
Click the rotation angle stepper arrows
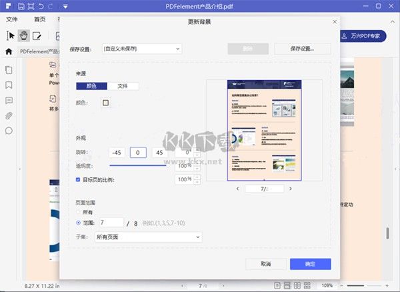(197, 153)
